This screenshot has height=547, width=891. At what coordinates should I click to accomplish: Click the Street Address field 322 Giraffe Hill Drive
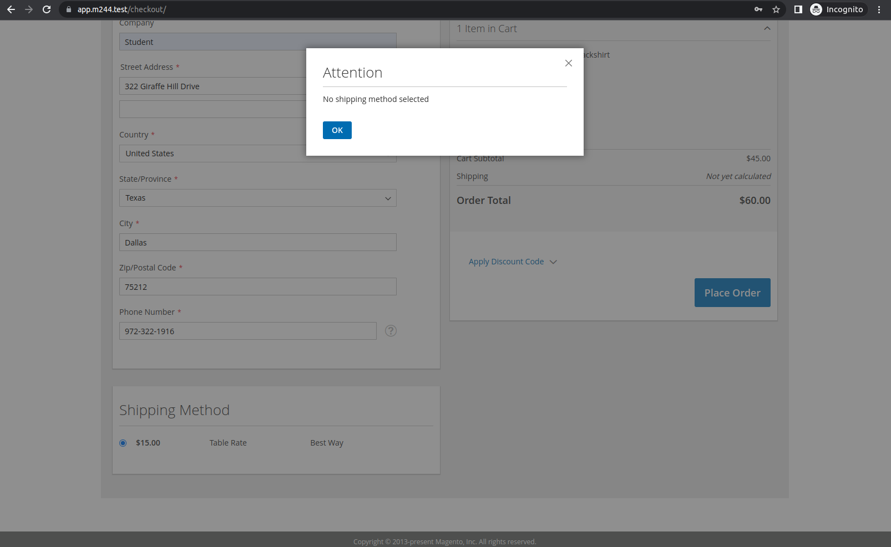[x=258, y=86]
